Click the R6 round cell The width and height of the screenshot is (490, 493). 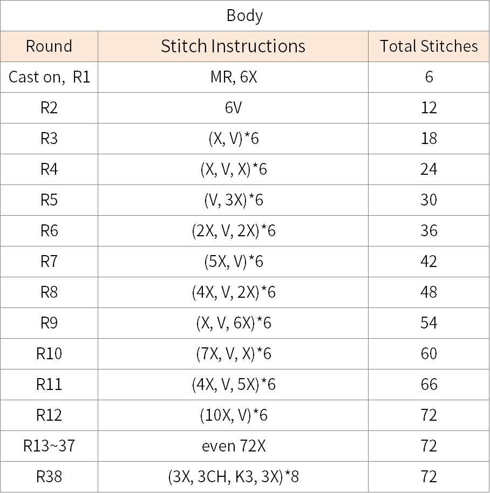[49, 231]
